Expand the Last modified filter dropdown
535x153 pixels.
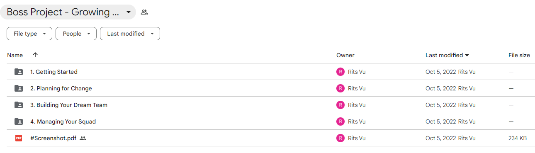click(130, 34)
